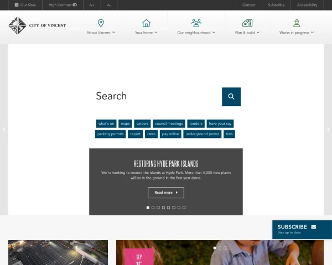Click the pay online tag
332x265 pixels.
pyautogui.click(x=170, y=134)
